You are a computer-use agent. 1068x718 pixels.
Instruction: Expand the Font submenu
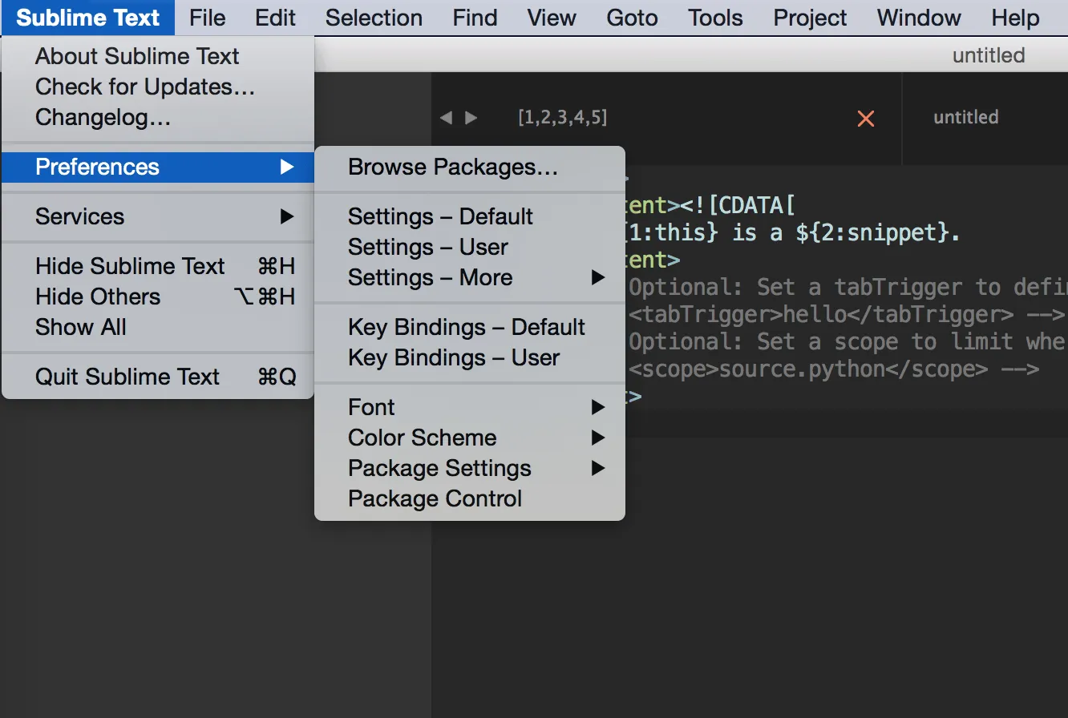tap(371, 406)
